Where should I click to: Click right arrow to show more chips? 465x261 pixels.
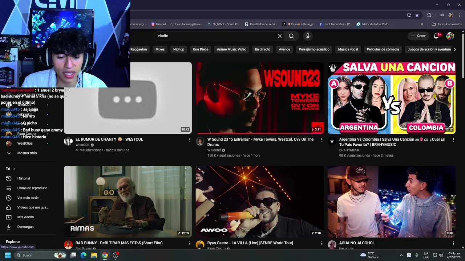point(454,49)
